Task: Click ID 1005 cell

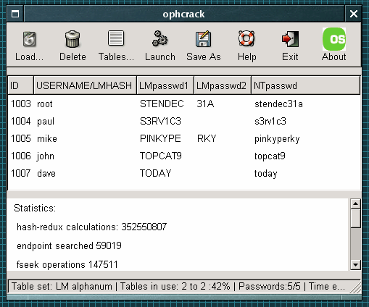Action: 21,138
